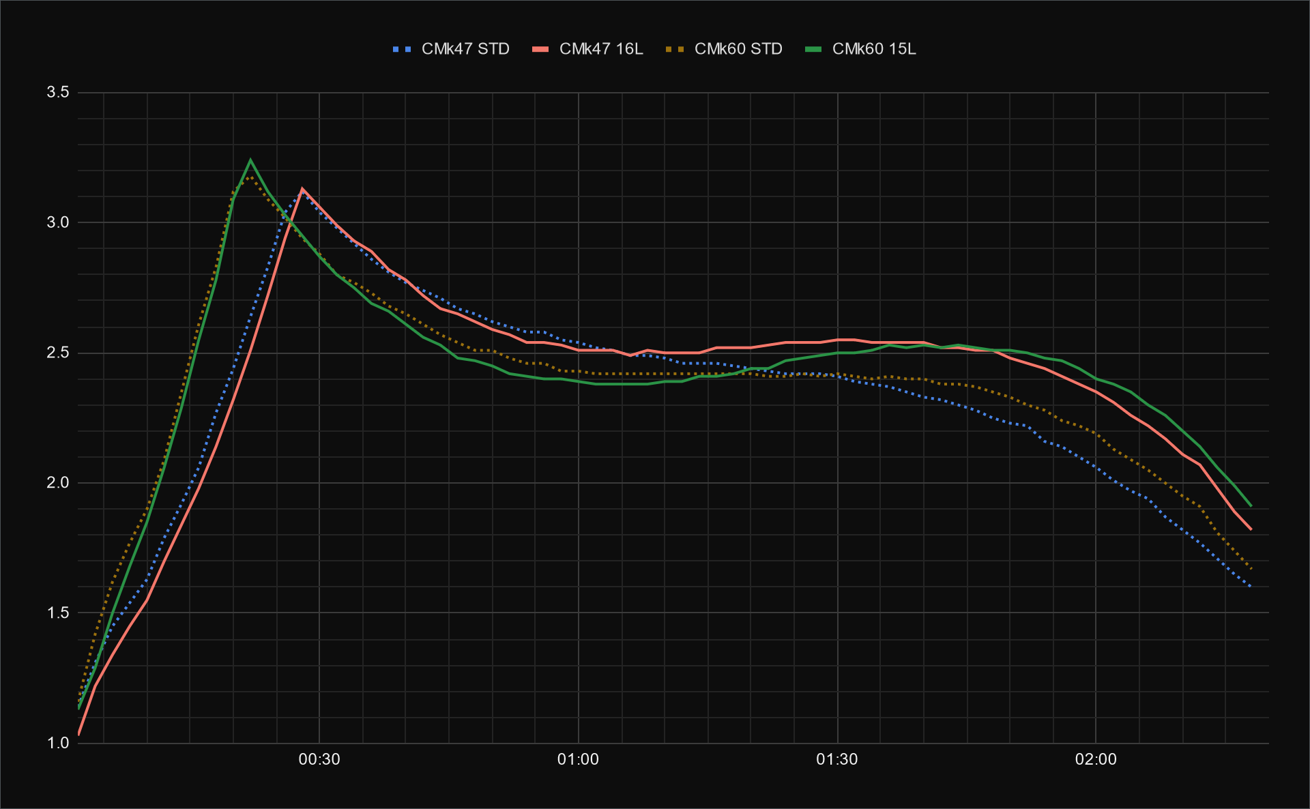This screenshot has width=1310, height=809.
Task: Click the 3.5 y-axis label
Action: click(x=58, y=92)
